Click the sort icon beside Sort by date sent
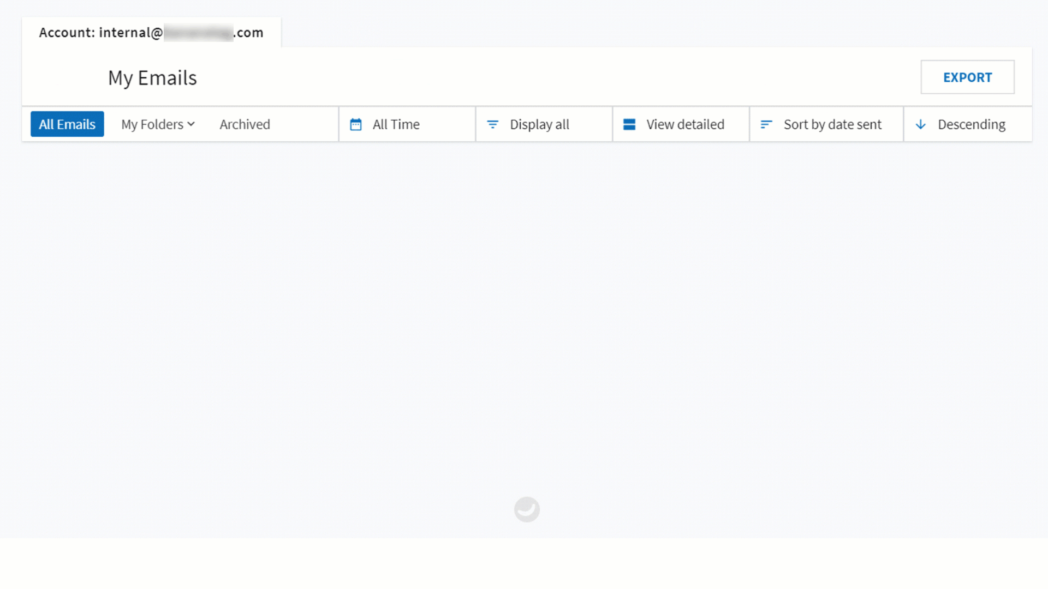The height and width of the screenshot is (589, 1048). pos(766,124)
